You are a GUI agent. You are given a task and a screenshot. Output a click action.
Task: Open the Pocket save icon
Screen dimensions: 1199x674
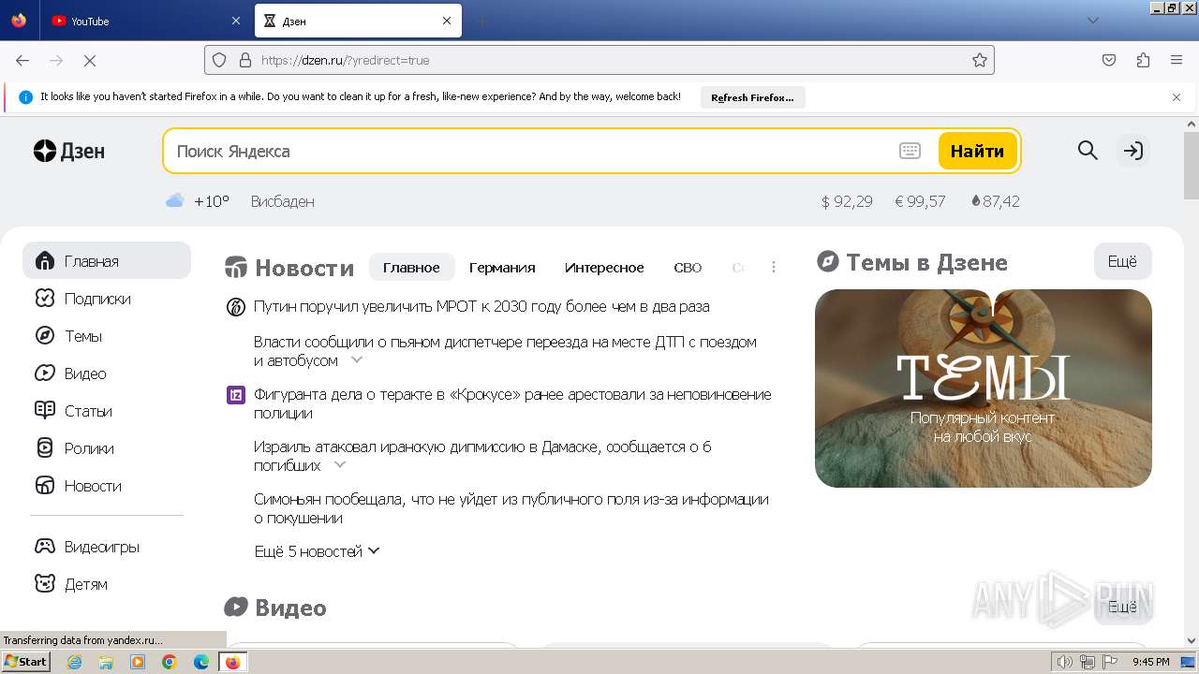(x=1109, y=60)
